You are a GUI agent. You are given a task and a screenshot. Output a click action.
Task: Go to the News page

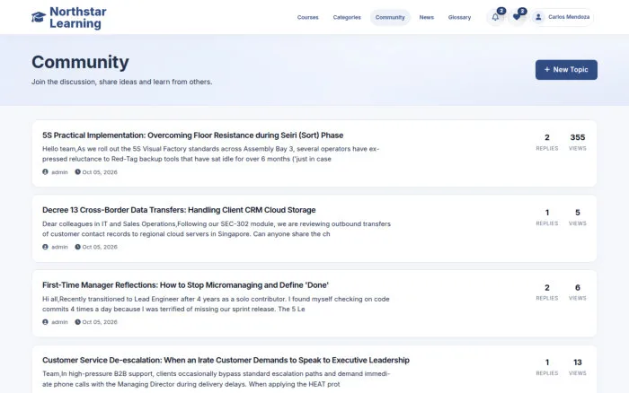(427, 17)
